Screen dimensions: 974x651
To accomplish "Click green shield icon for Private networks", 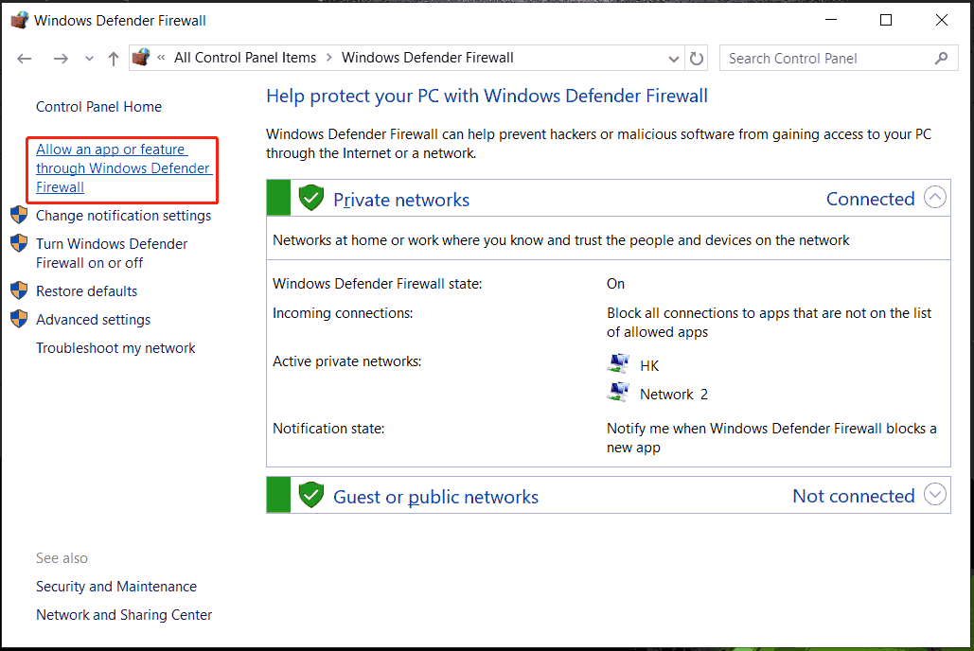I will [x=311, y=198].
